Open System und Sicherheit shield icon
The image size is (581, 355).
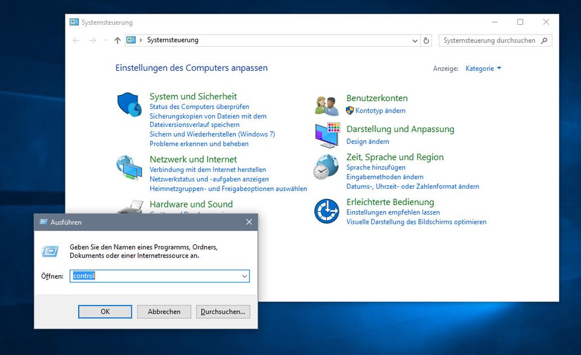click(x=130, y=105)
